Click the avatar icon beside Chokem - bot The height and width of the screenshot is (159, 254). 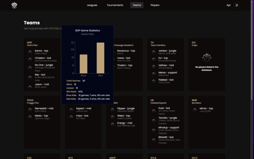30,59
